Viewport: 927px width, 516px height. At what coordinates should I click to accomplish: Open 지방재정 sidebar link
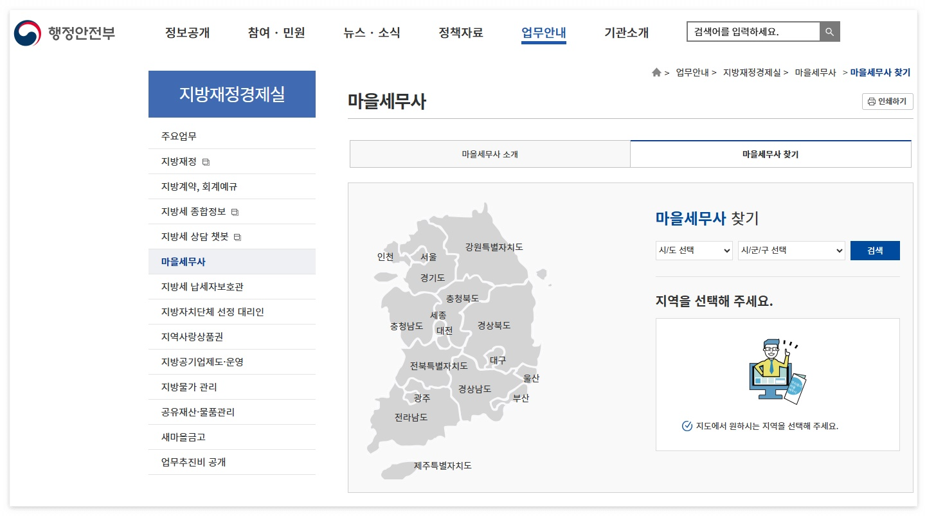tap(232, 161)
